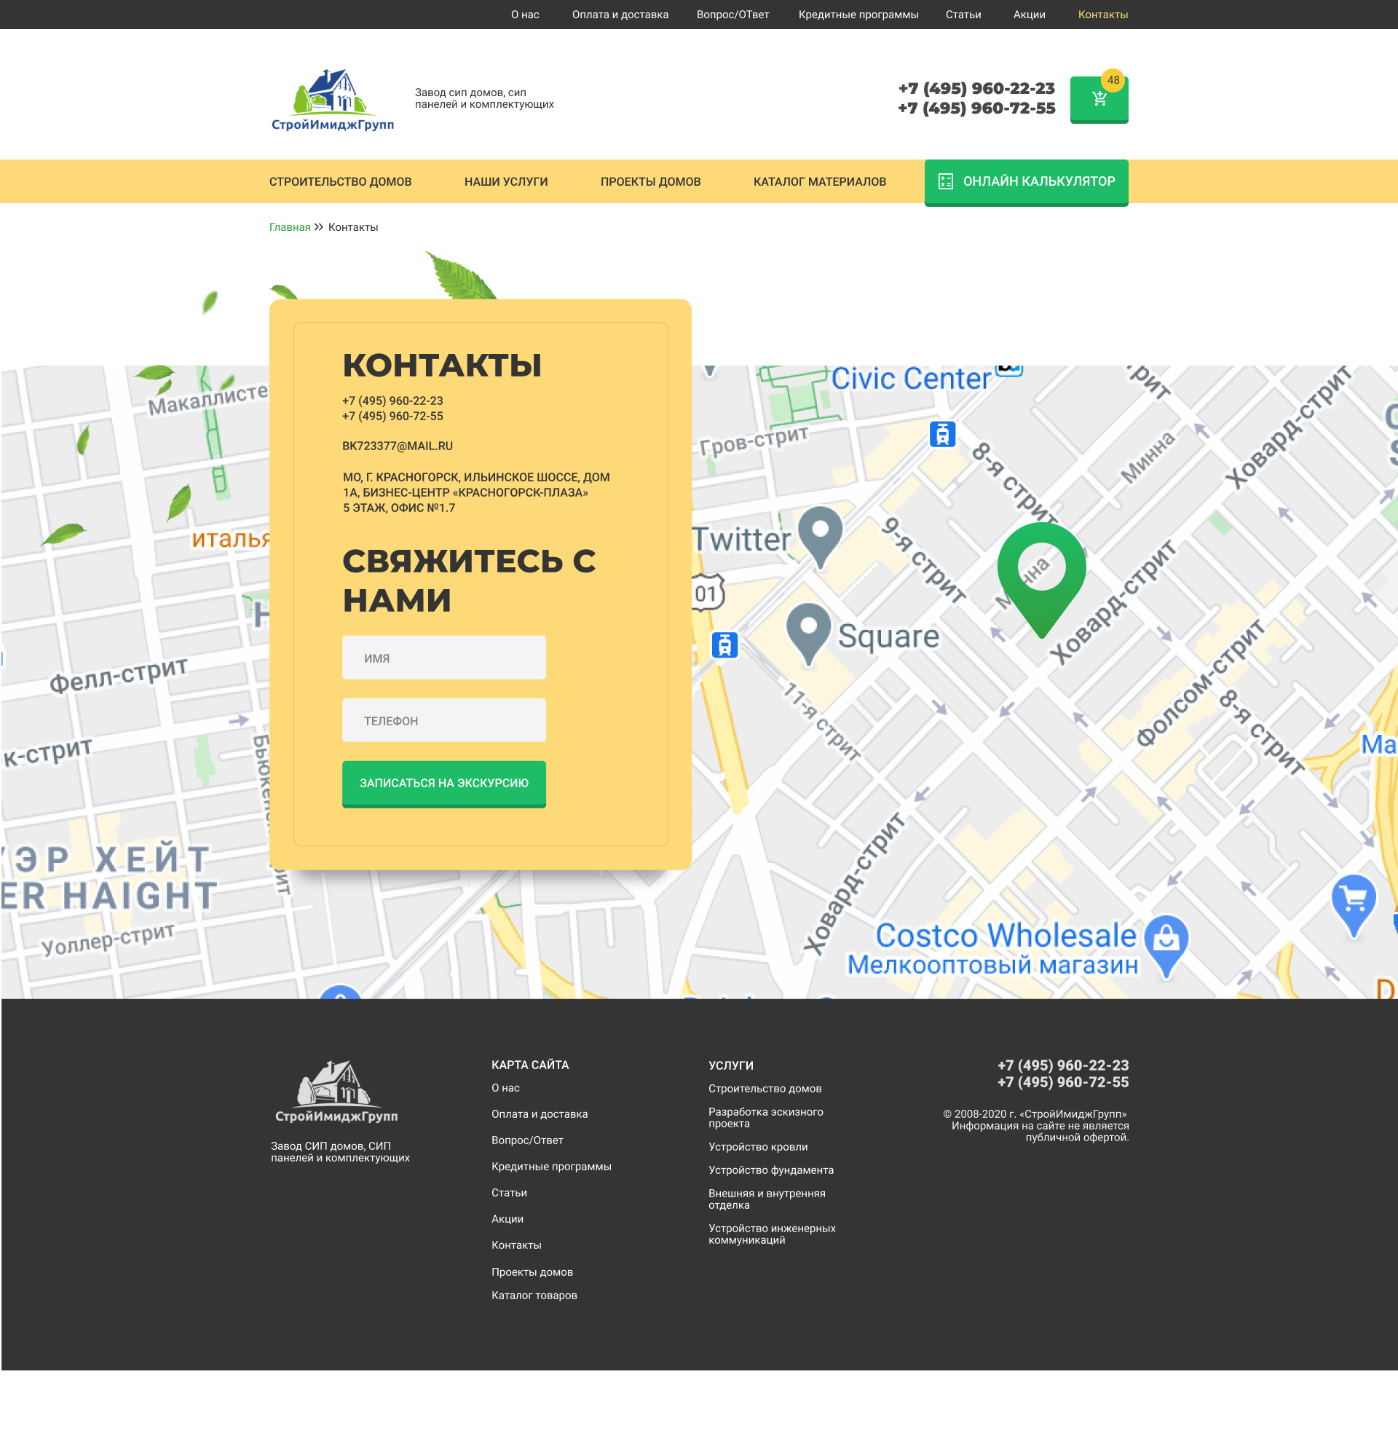
Task: Follow the Главная breadcrumb link
Action: (289, 228)
